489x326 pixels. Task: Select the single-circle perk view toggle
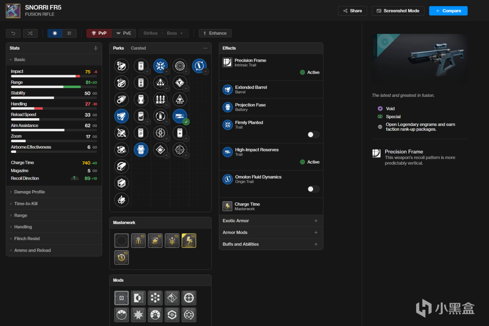[x=55, y=33]
